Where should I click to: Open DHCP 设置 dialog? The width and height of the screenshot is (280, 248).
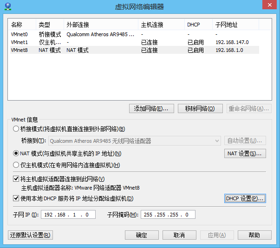point(245,198)
